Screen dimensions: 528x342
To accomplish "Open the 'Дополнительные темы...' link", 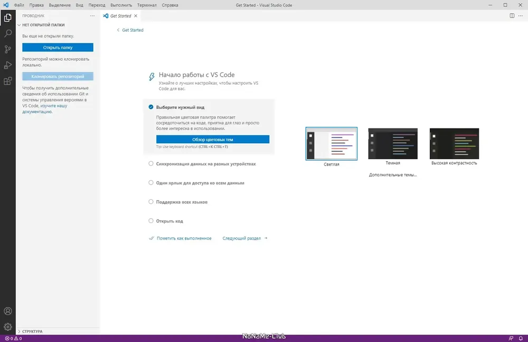I will click(393, 175).
